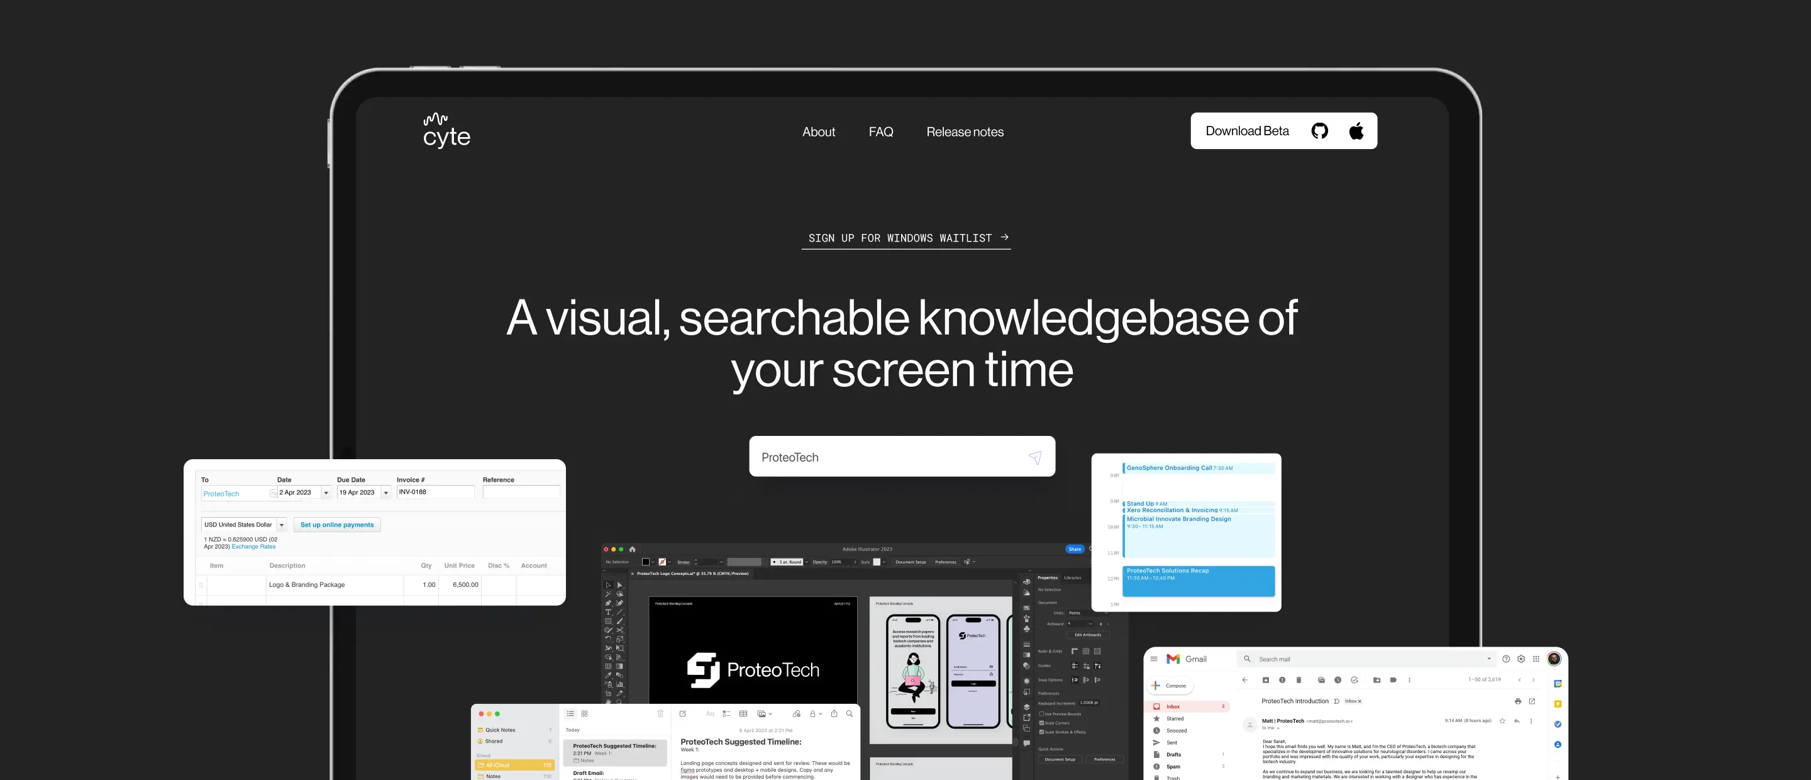Image resolution: width=1811 pixels, height=780 pixels.
Task: Click the Gmail settings gear icon
Action: (1520, 659)
